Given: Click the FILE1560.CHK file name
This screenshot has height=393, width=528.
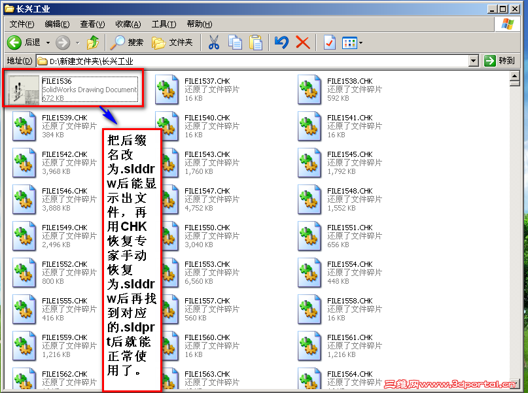Looking at the screenshot, I should tap(207, 337).
